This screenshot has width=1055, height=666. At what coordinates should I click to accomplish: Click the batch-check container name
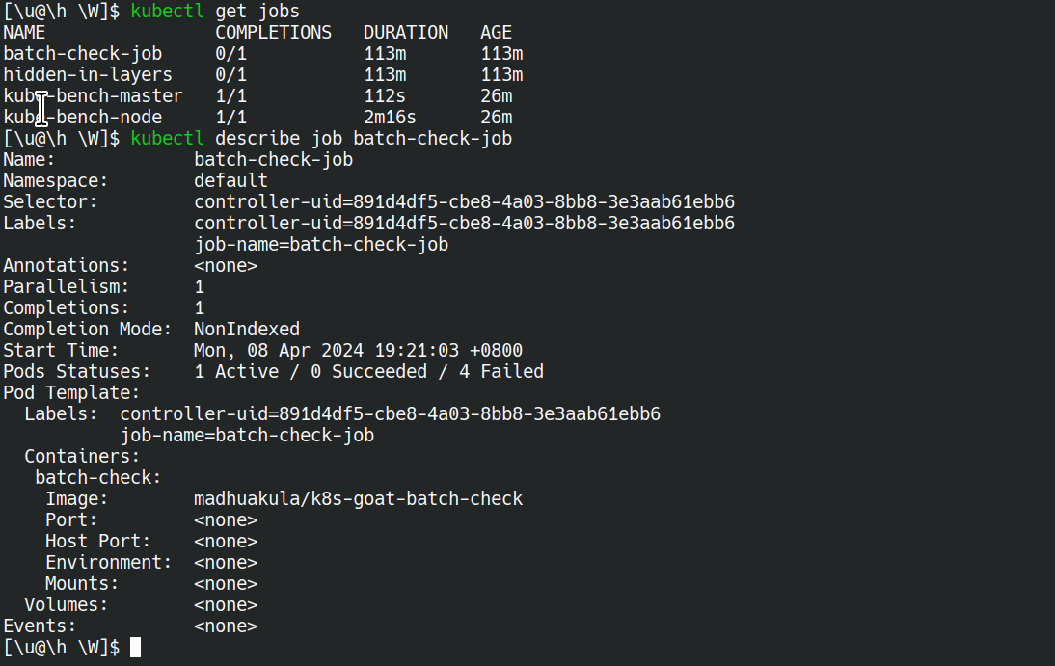point(98,478)
